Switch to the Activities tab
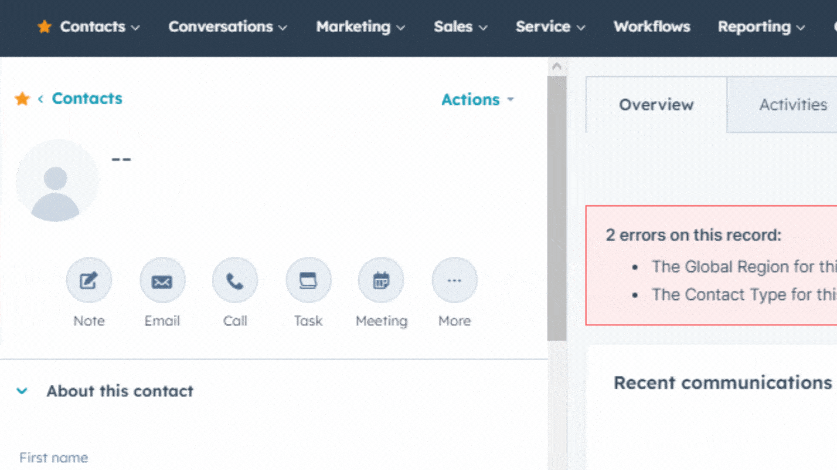 click(x=793, y=105)
